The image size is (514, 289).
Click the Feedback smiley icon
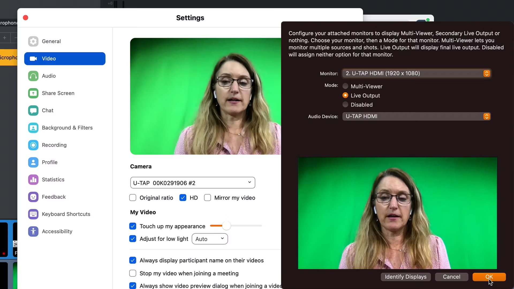point(33,197)
